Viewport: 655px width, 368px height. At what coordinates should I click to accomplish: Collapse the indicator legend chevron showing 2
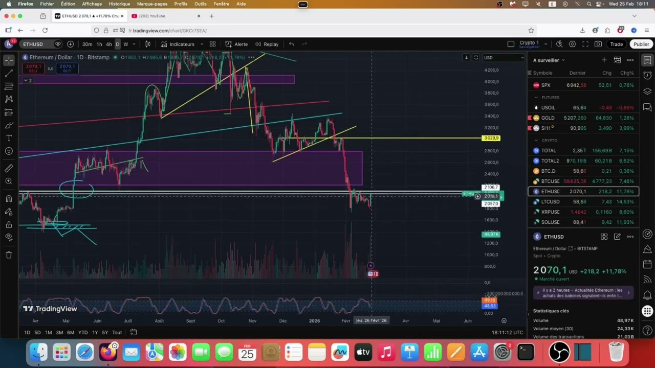tap(27, 80)
